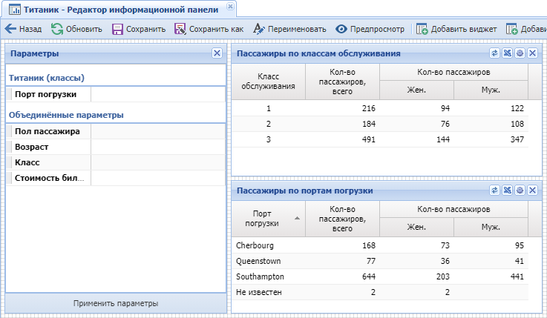This screenshot has height=318, width=547.
Task: Click the Пол пассажира parameter label
Action: pos(47,131)
